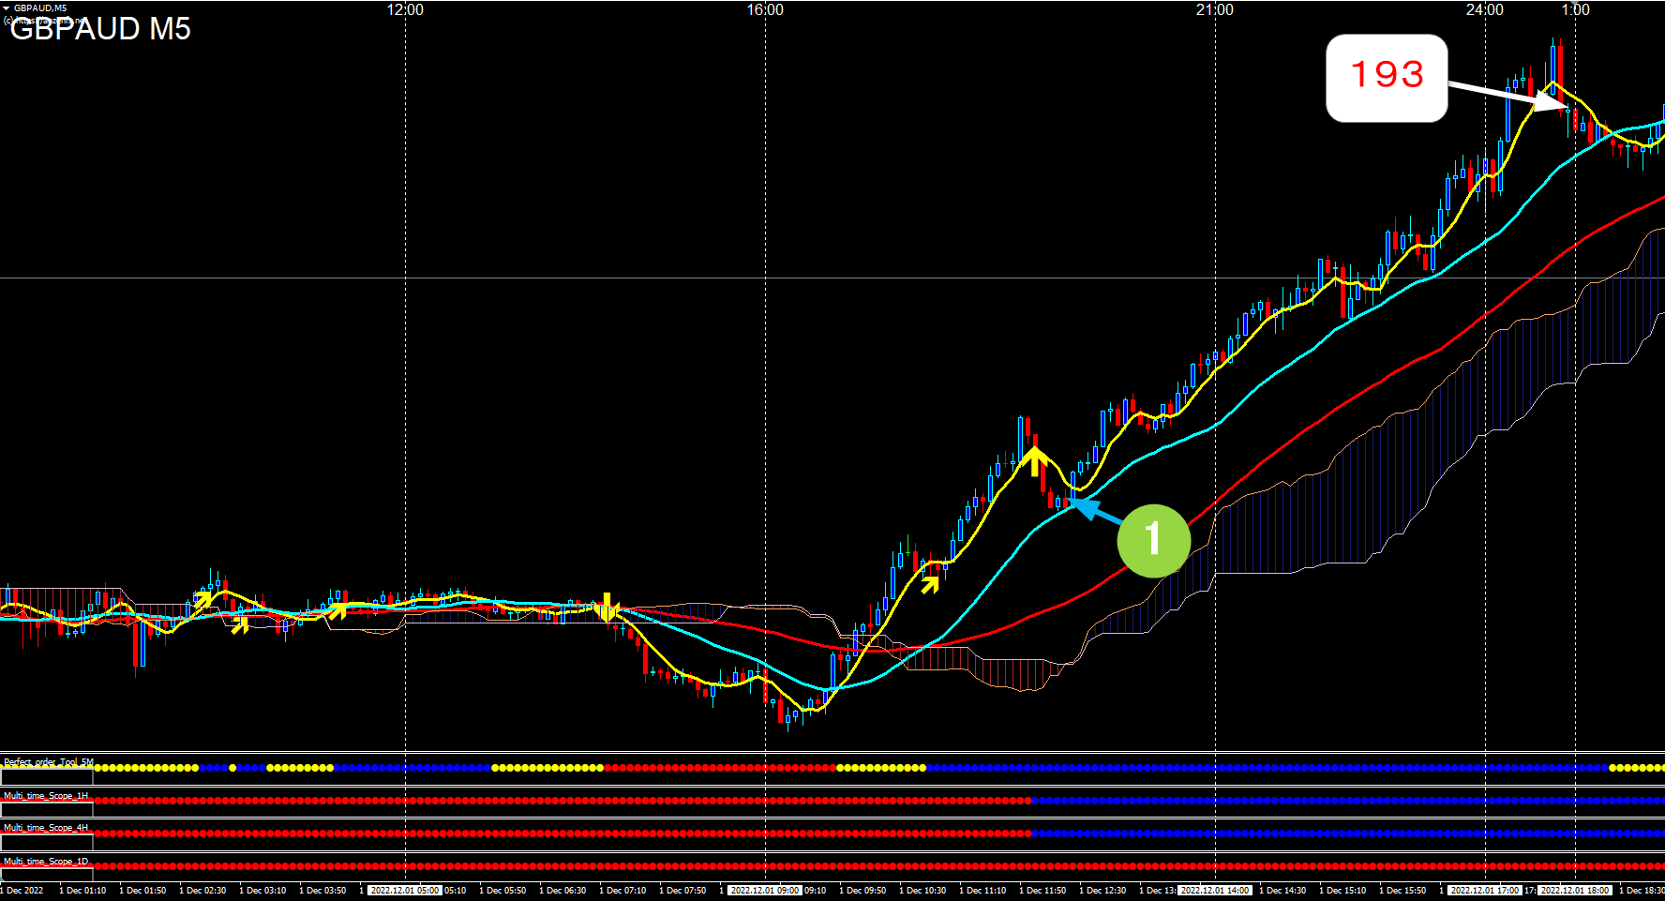Viewport: 1665px width, 901px height.
Task: Click the triangle arrow beside GBPAUD,M5
Action: click(6, 8)
